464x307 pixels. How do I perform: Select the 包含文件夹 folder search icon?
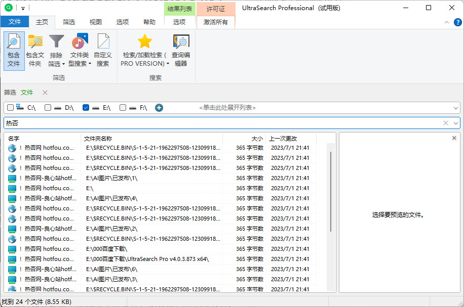click(35, 41)
